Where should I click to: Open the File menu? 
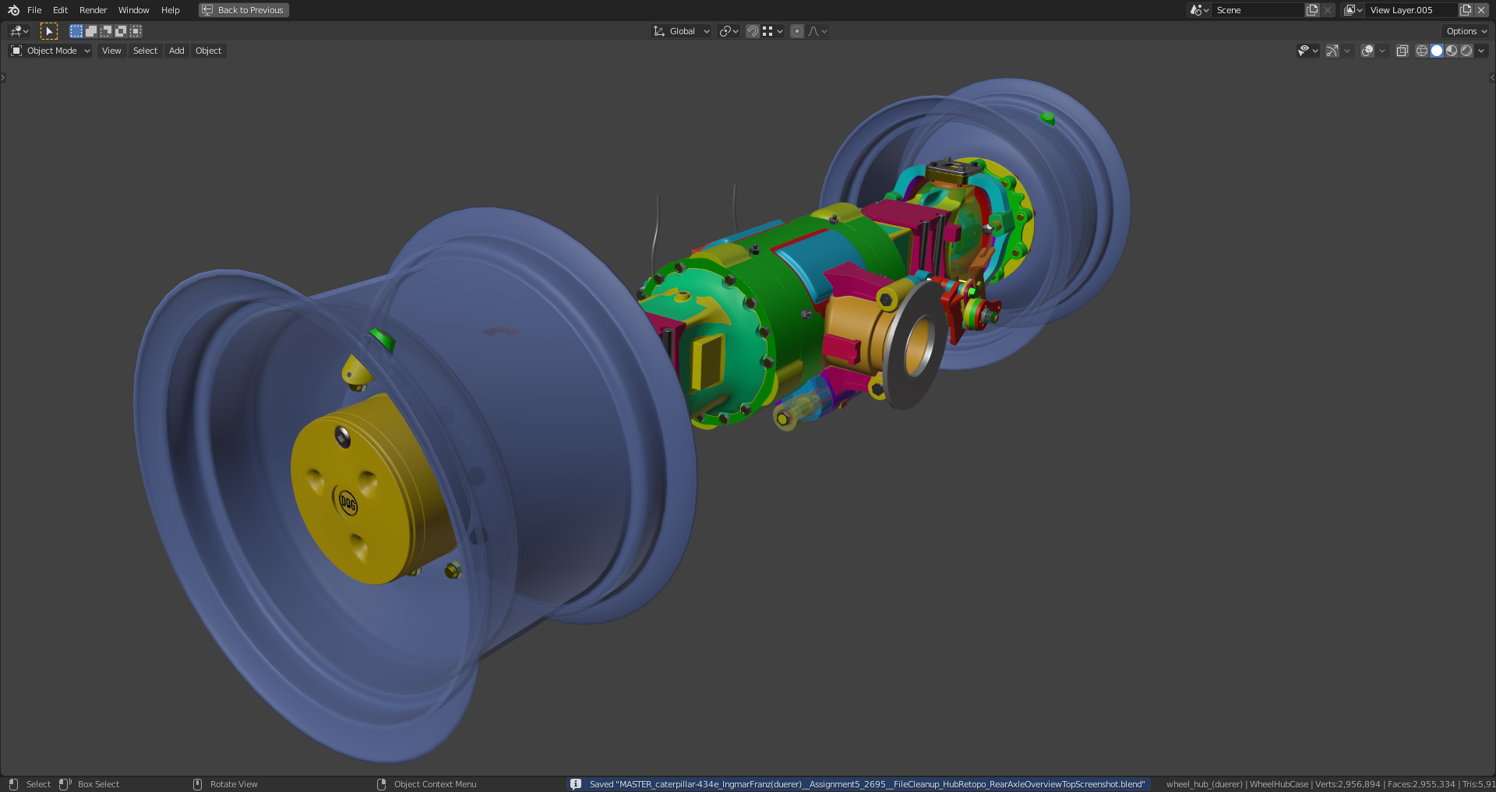(34, 10)
